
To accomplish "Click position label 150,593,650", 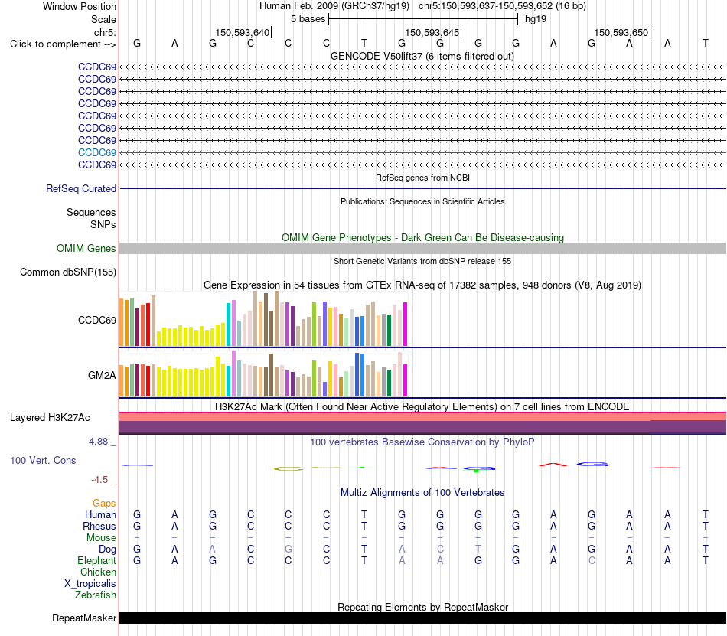I will click(621, 32).
